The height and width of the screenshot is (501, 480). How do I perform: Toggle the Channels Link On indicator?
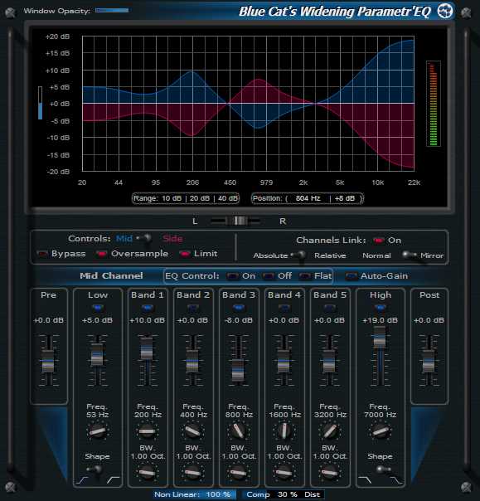tap(378, 241)
